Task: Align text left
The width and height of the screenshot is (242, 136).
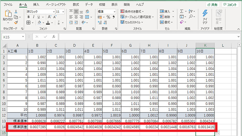Action: (71, 17)
